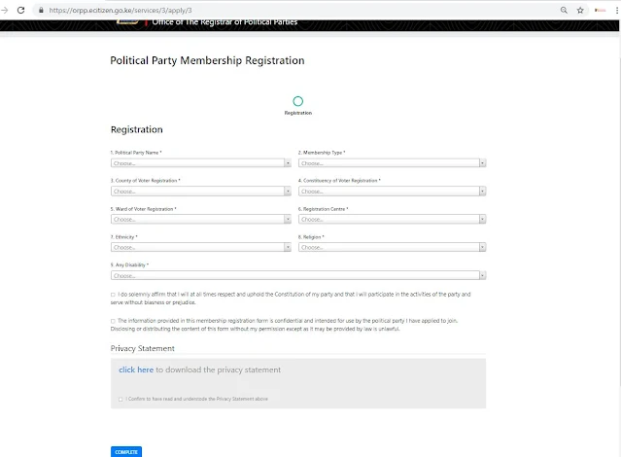The width and height of the screenshot is (621, 457).
Task: Click the Office of The Registrar header text
Action: 224,22
